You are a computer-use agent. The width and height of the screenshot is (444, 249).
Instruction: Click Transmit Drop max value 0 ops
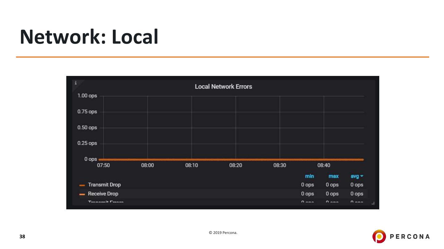(332, 185)
